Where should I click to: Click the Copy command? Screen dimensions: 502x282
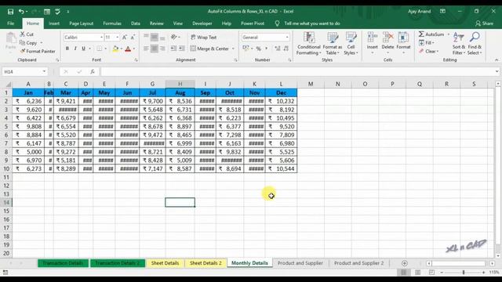pyautogui.click(x=29, y=43)
